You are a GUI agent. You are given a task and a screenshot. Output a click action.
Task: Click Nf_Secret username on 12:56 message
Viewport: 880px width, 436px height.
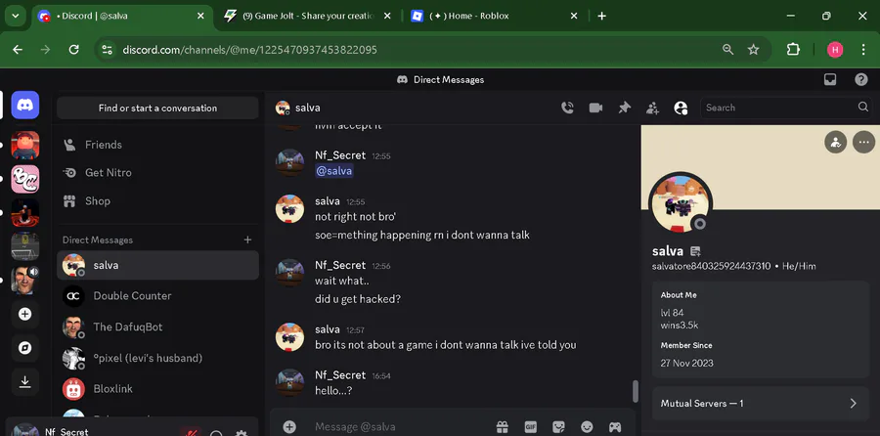[x=340, y=265]
